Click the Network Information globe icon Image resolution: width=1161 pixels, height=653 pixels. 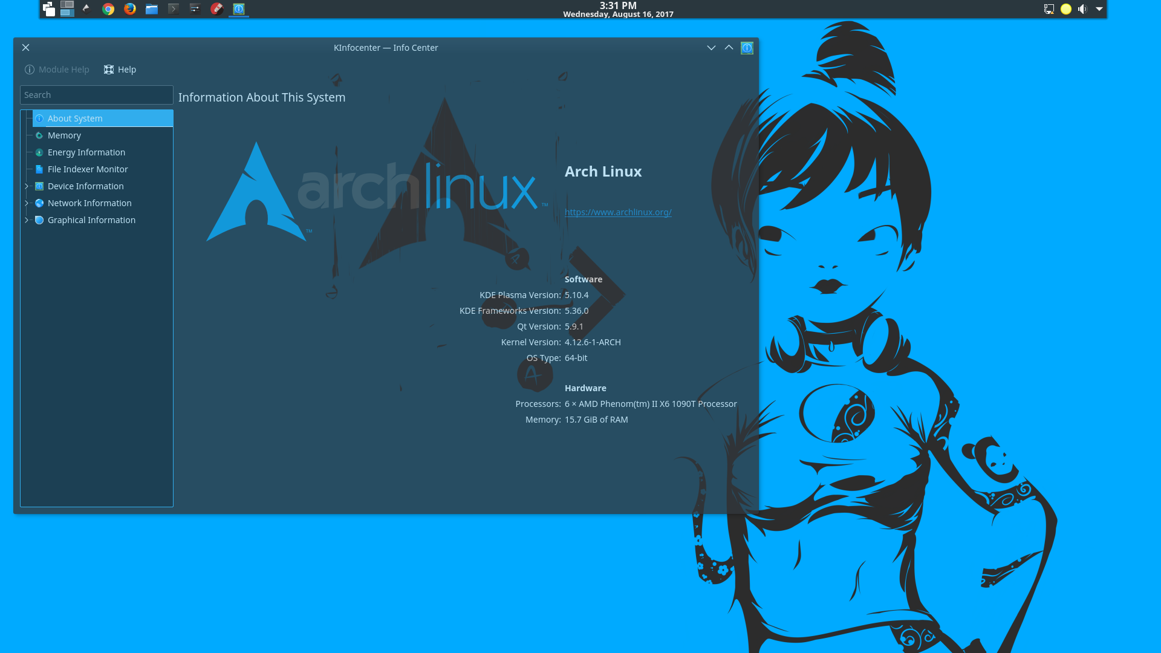39,203
